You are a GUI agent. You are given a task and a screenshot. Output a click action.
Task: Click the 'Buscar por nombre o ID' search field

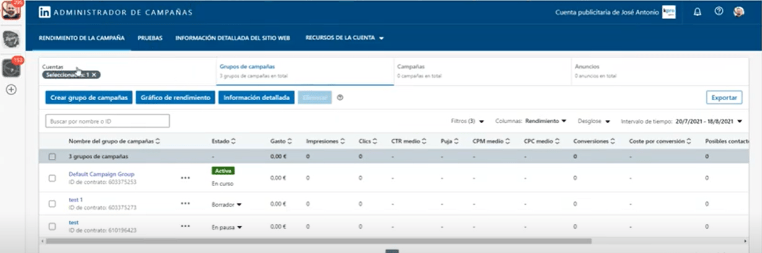pyautogui.click(x=107, y=121)
